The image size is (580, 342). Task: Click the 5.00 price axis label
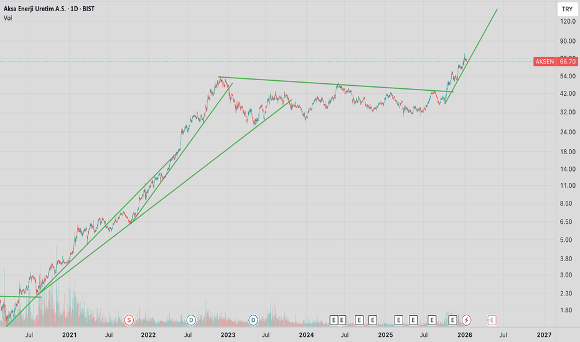[566, 240]
